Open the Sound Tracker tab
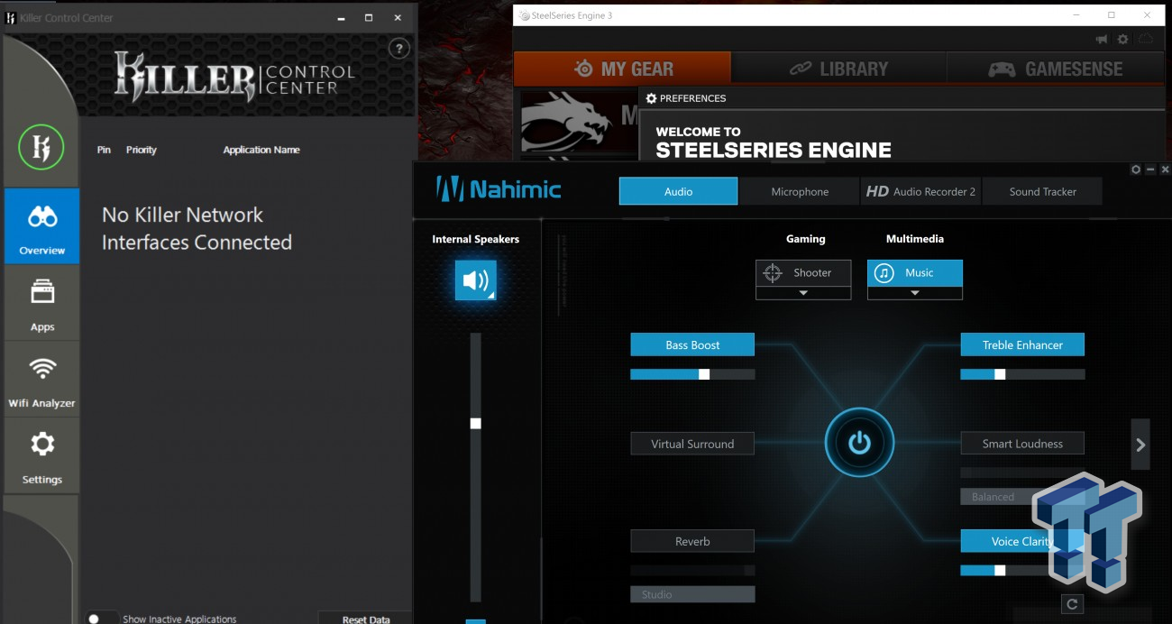The image size is (1172, 624). [x=1042, y=191]
